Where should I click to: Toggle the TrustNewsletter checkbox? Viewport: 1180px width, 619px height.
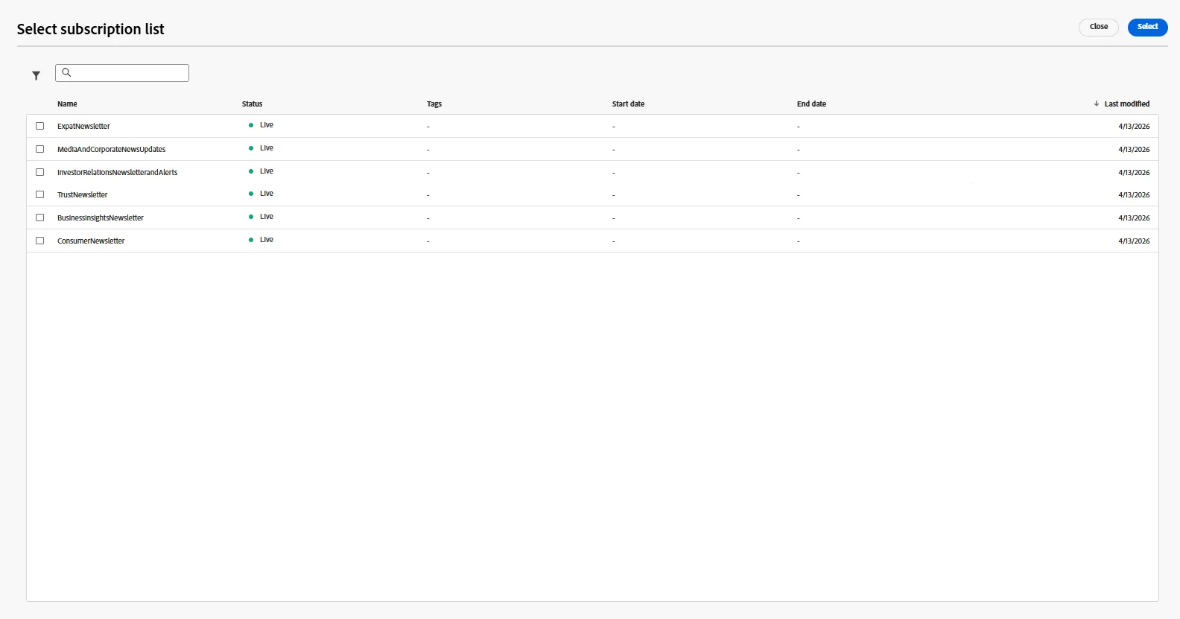[x=40, y=194]
